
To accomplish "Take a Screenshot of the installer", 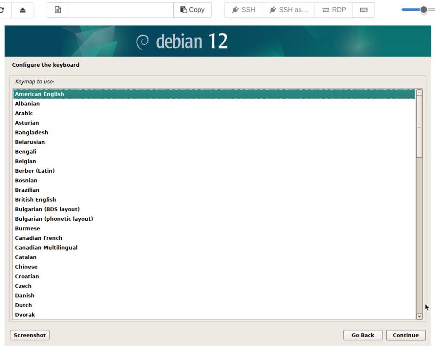I will point(30,335).
